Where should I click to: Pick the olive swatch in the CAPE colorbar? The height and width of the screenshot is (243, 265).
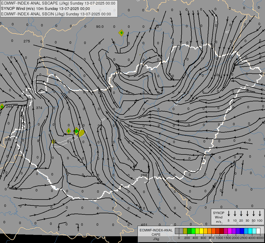(185, 231)
